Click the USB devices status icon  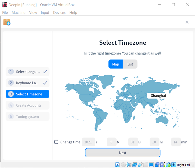[140, 165]
